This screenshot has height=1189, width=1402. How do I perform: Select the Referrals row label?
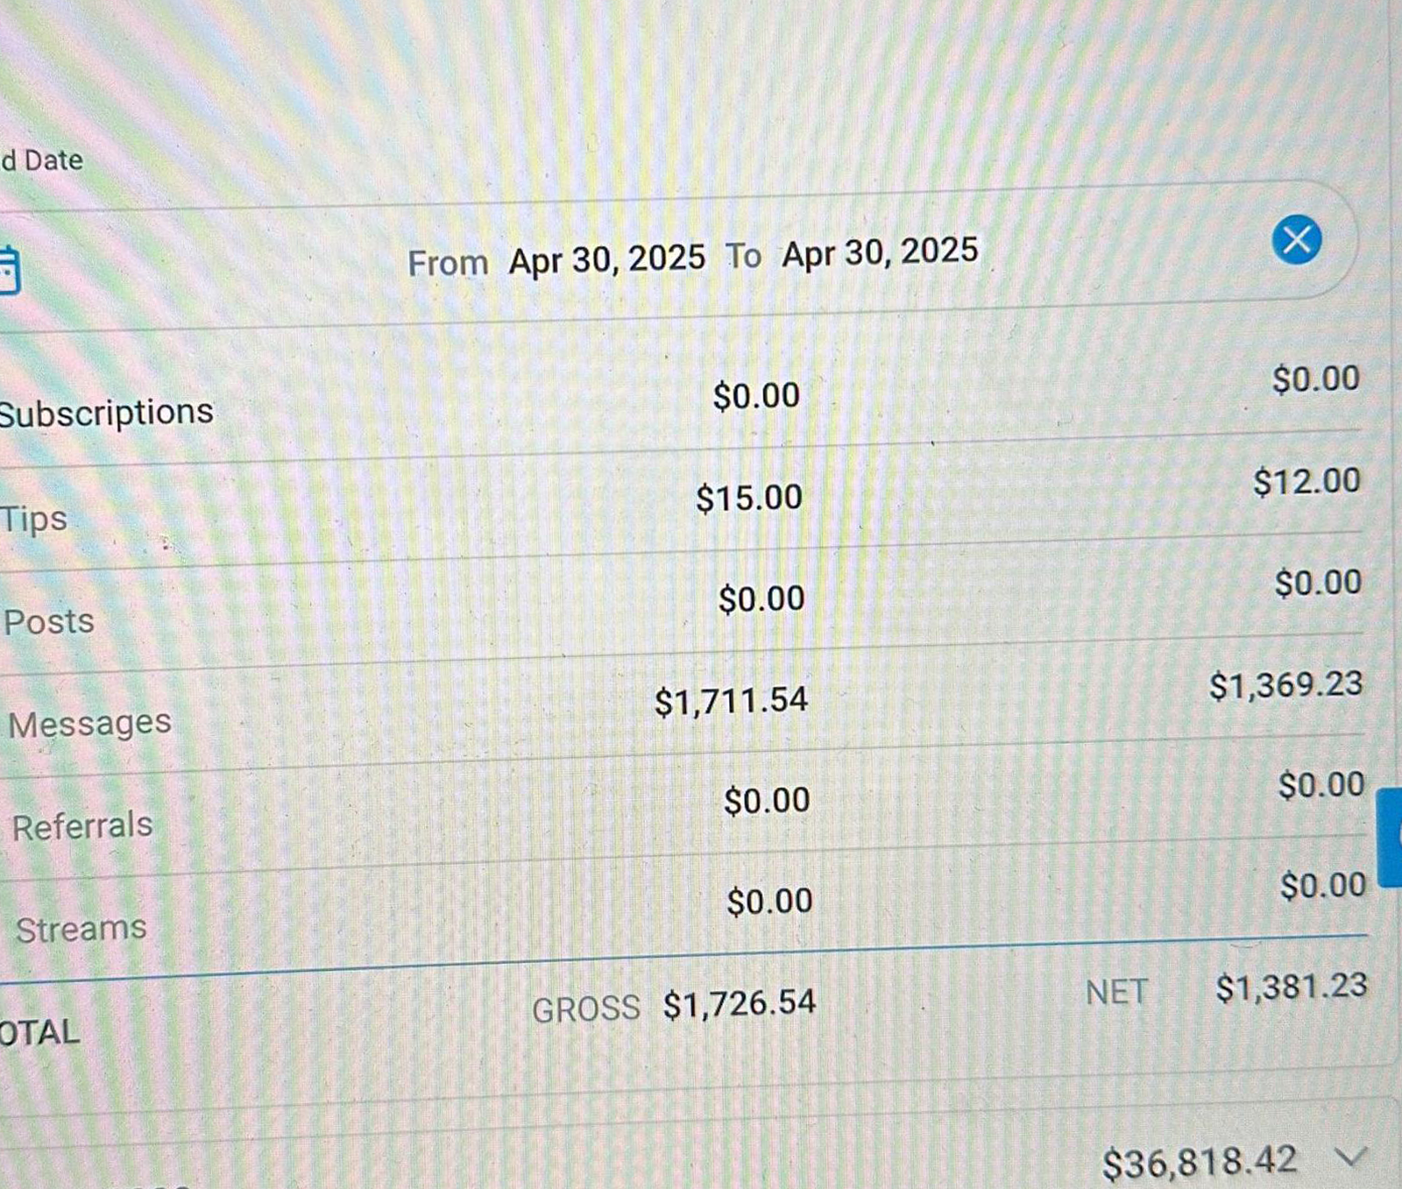82,826
